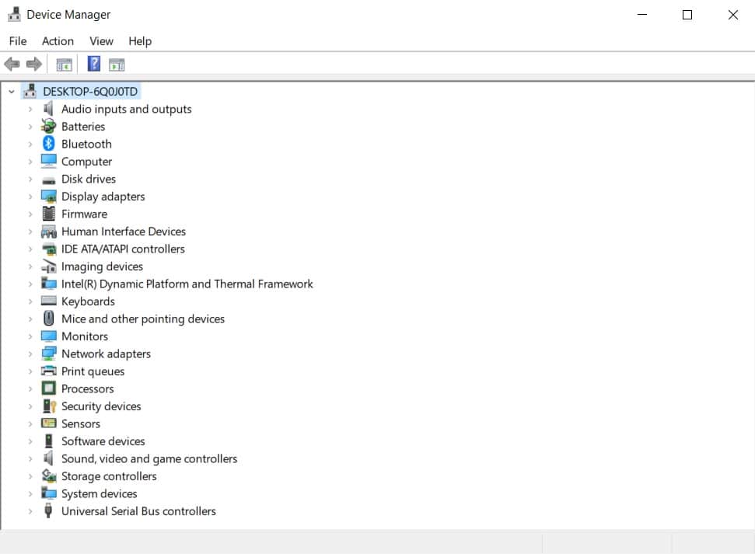Click the Universal Serial Bus controllers icon
The width and height of the screenshot is (755, 554).
pyautogui.click(x=48, y=510)
